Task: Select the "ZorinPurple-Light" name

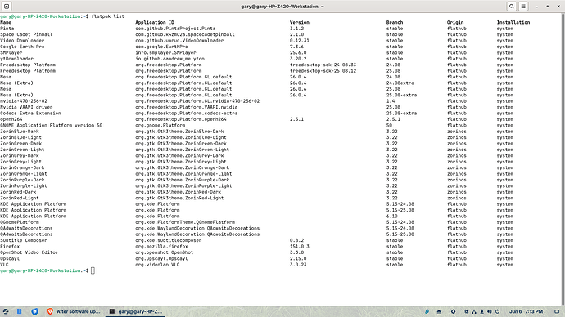Action: tap(24, 185)
